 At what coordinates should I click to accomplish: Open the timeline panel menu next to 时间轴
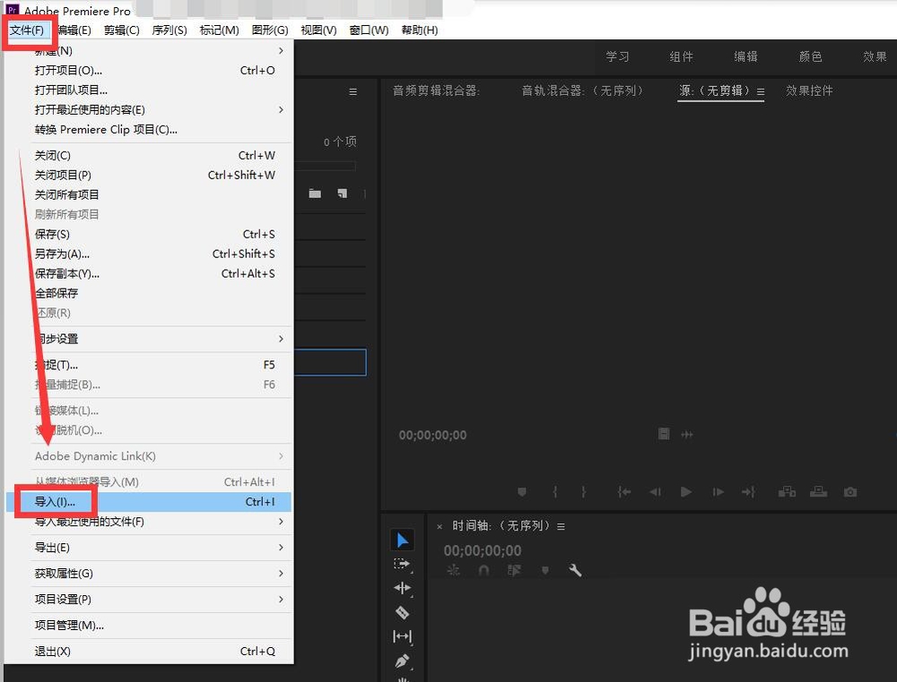click(562, 526)
